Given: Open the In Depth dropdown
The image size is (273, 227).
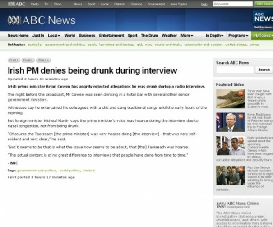Looking at the screenshot, I should [x=214, y=36].
